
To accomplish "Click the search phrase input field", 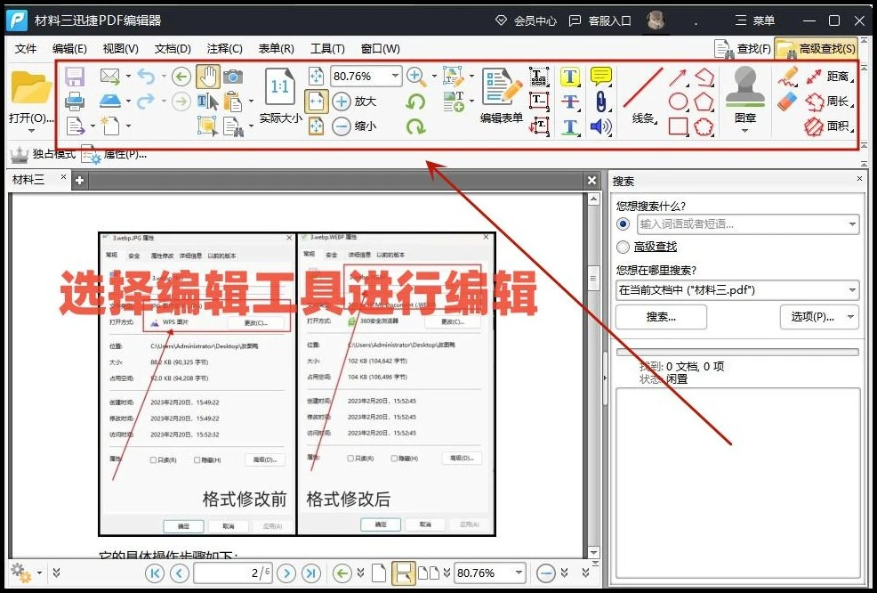I will [x=741, y=224].
